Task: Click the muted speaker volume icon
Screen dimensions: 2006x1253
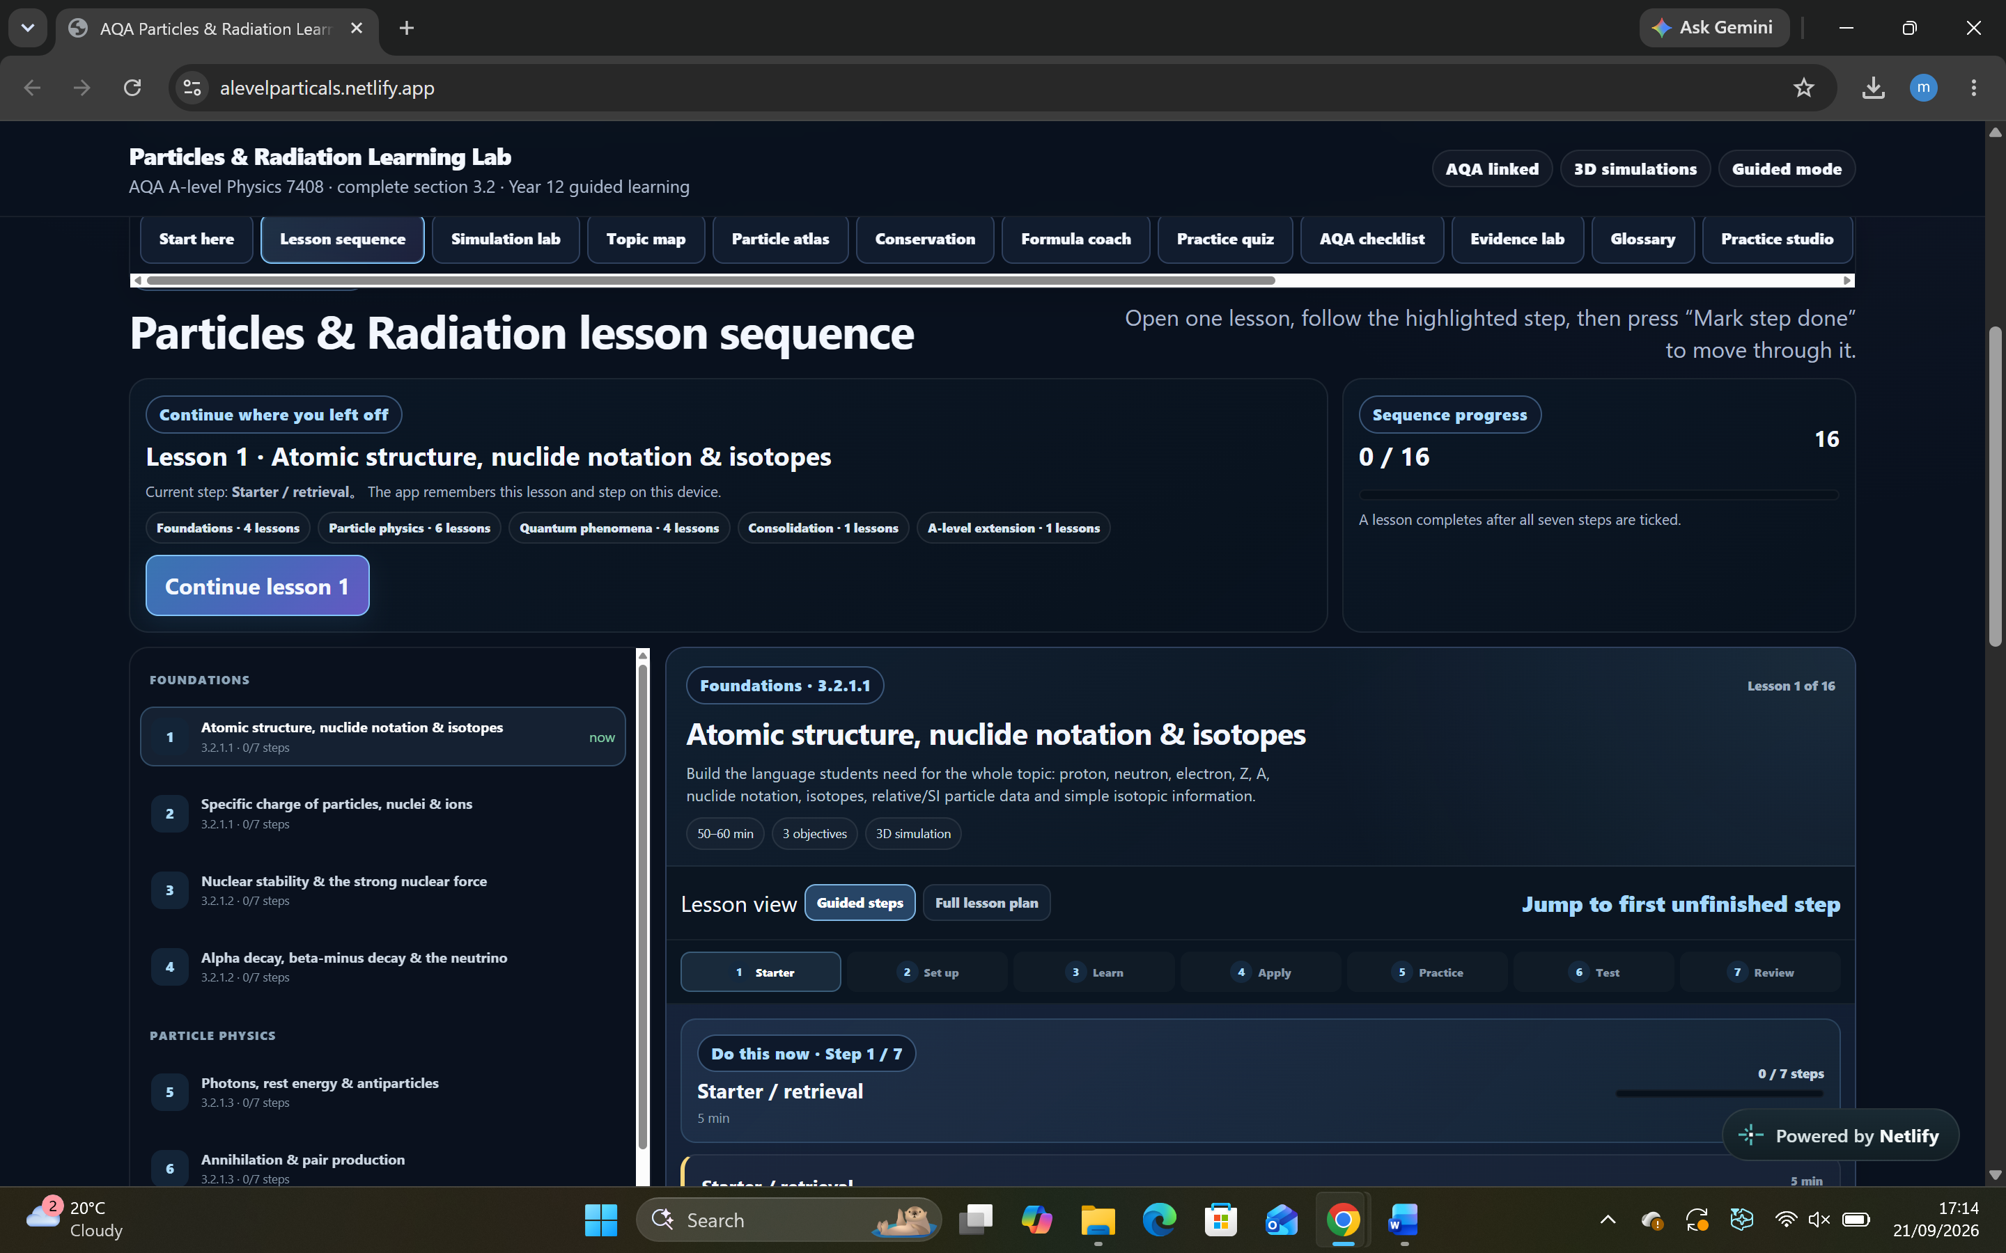Action: (1819, 1219)
